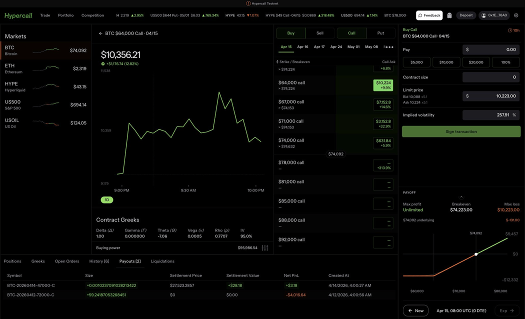Click the $10,224 ask price on $64,000 call
Image resolution: width=525 pixels, height=319 pixels.
click(x=383, y=85)
